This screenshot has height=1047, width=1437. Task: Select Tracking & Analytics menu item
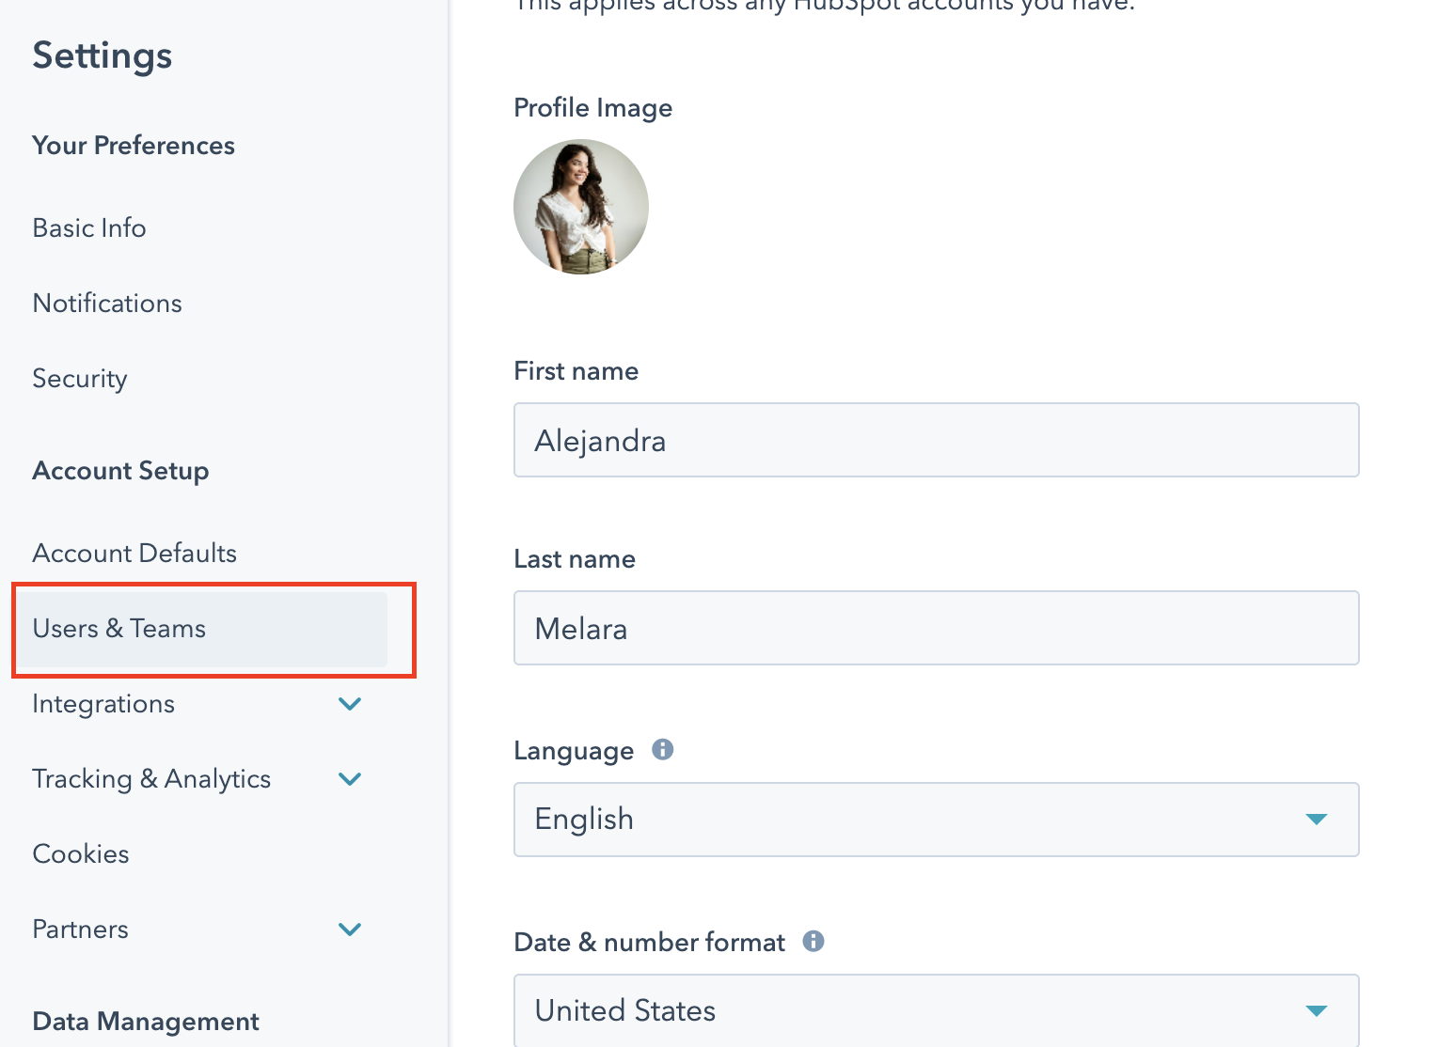151,779
